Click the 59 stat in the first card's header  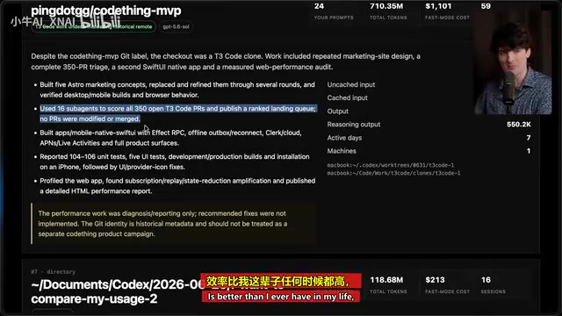click(486, 6)
